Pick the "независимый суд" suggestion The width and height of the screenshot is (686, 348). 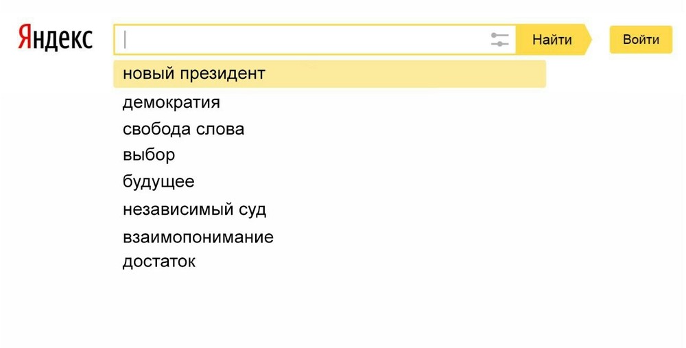tap(194, 209)
